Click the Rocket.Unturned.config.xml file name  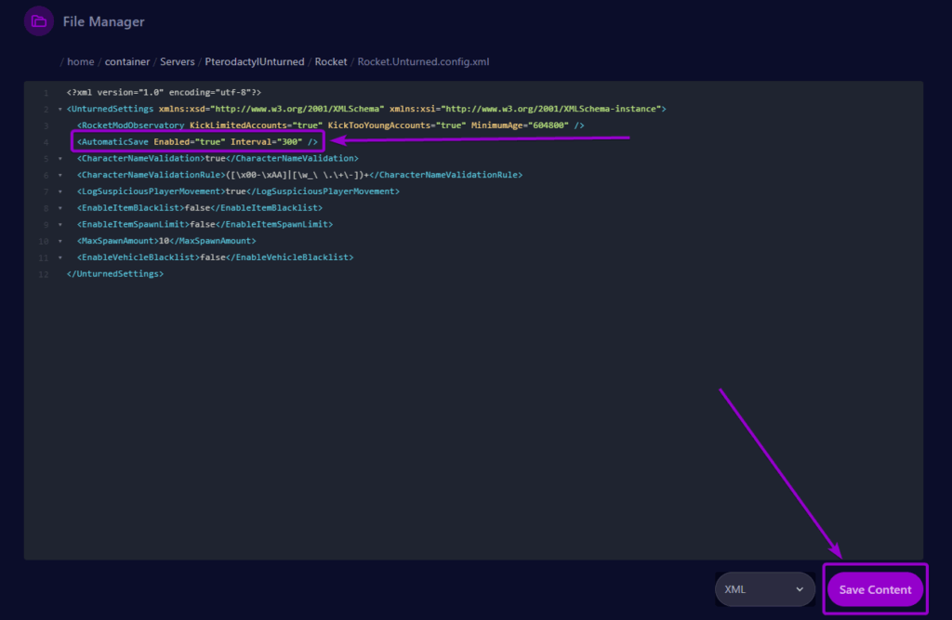(423, 62)
